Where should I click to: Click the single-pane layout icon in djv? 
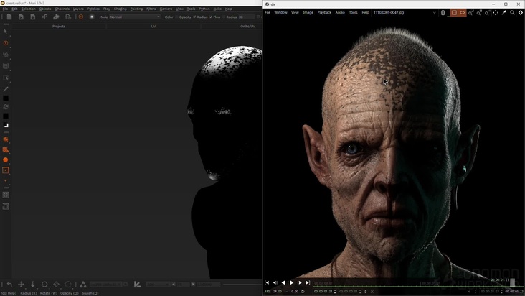point(443,13)
